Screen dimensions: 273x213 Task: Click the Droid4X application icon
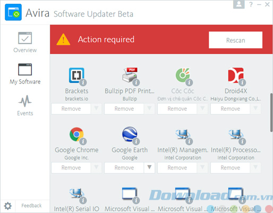point(236,75)
